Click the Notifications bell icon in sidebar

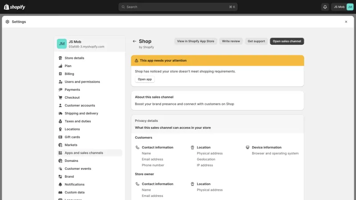pyautogui.click(x=60, y=184)
